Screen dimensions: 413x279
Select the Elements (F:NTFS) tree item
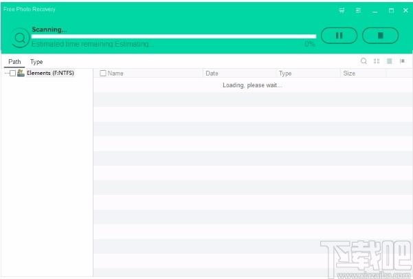[50, 73]
